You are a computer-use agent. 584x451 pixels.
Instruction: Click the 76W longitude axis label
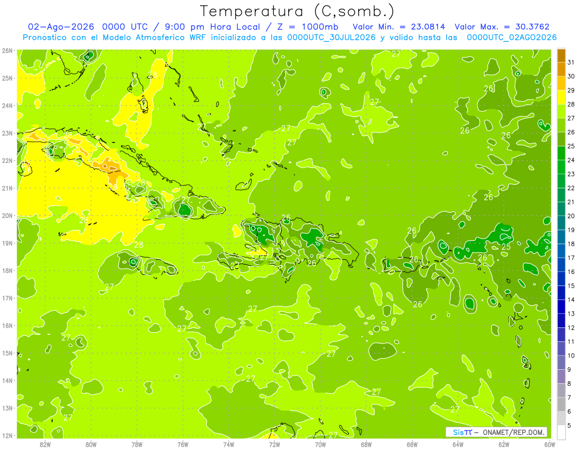coord(182,444)
